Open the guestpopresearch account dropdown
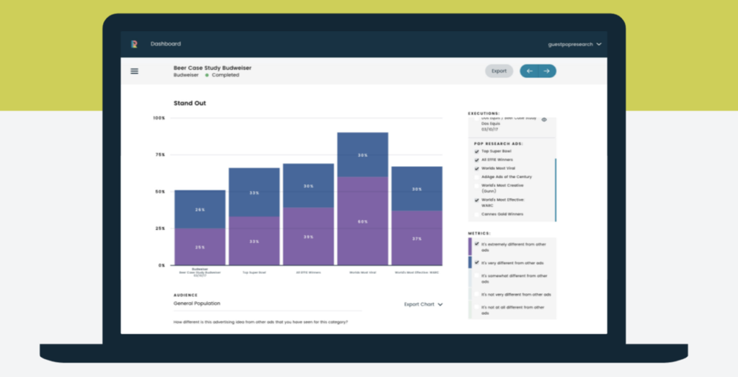This screenshot has height=377, width=738. (574, 44)
